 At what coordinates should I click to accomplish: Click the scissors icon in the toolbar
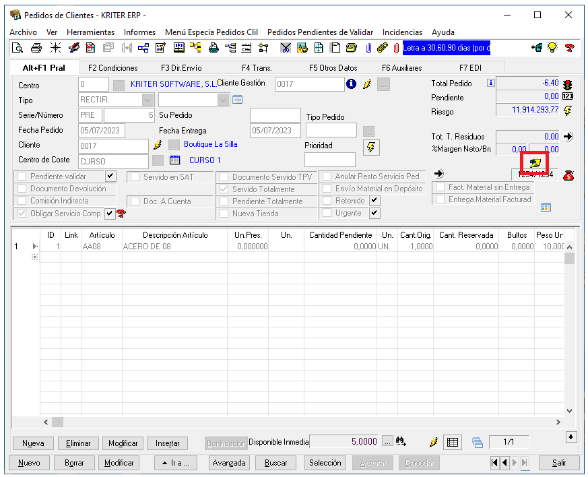[286, 48]
